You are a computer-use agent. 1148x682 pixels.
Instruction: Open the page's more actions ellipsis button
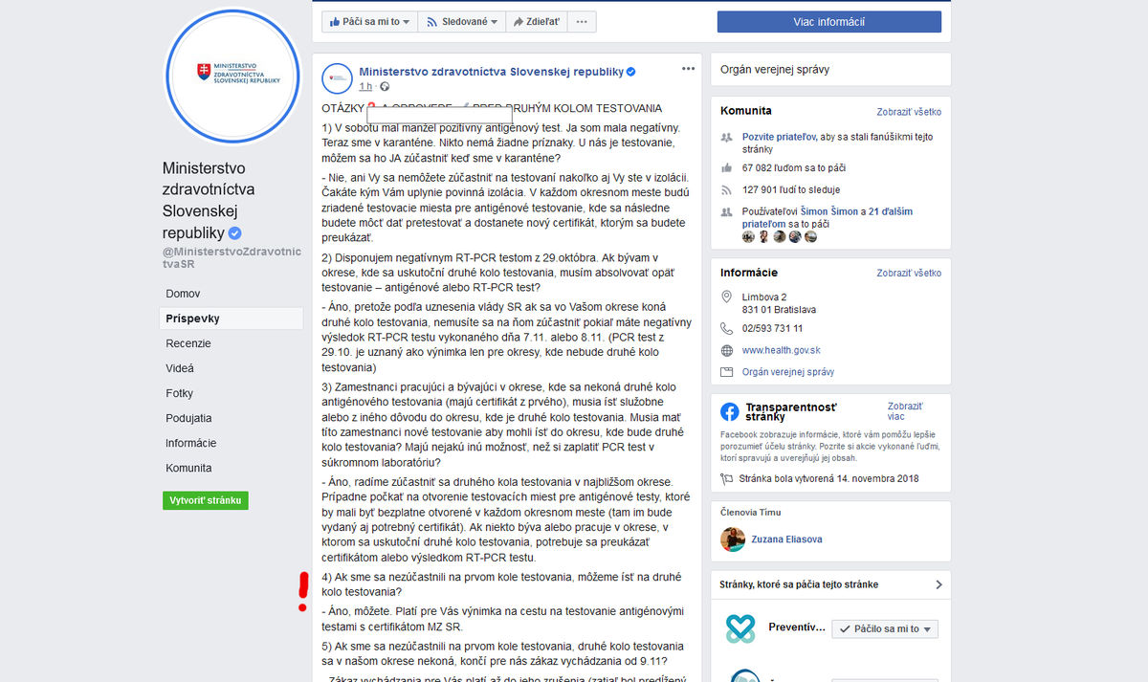click(x=583, y=22)
